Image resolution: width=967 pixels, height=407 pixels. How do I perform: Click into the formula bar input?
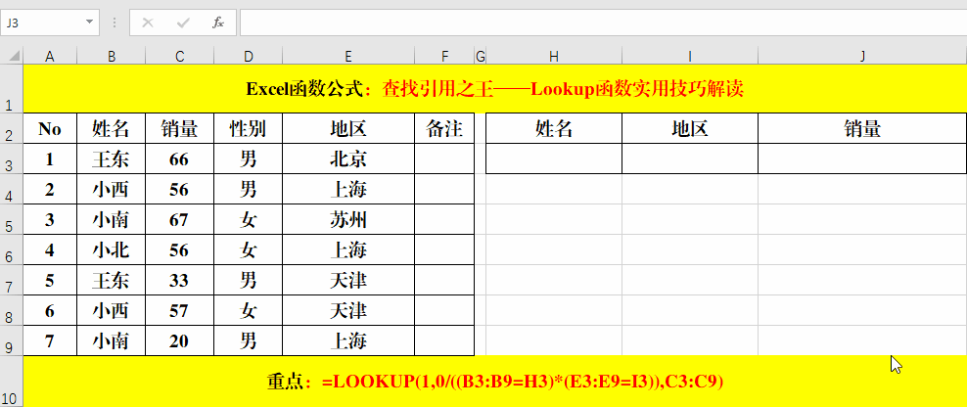[603, 23]
